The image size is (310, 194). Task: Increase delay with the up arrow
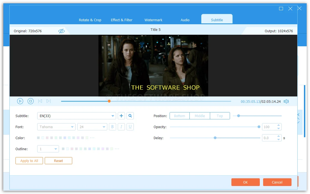pos(279,136)
